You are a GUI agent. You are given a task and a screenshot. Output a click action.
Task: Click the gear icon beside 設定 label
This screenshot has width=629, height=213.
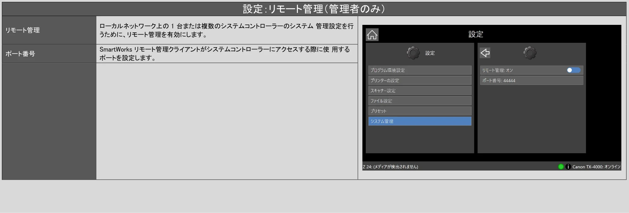pyautogui.click(x=413, y=53)
